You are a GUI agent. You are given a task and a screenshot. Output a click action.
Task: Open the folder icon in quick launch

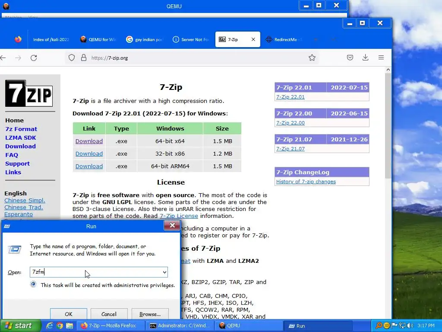(x=69, y=326)
